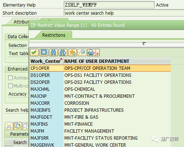Image resolution: width=184 pixels, height=147 pixels.
Task: Click the Active status text
Action: [162, 5]
